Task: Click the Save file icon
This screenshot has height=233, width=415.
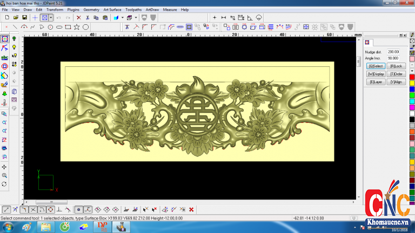Action: (25, 17)
